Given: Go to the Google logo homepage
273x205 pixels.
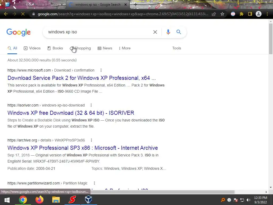Looking at the screenshot, I should coord(18,32).
